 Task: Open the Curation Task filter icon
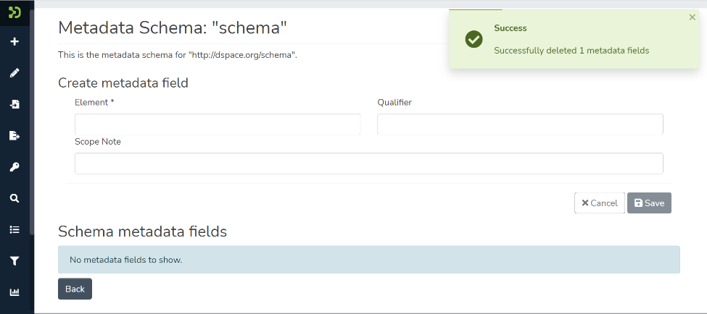click(x=15, y=261)
